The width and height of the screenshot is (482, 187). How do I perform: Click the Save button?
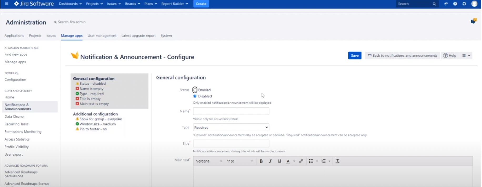click(355, 56)
